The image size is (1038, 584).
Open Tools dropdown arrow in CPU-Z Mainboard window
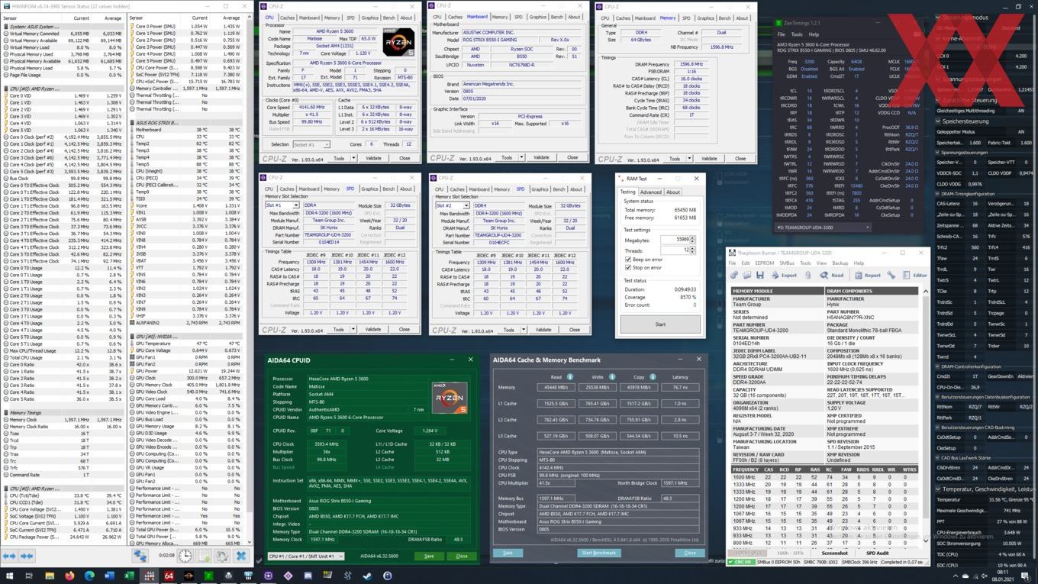coord(521,158)
